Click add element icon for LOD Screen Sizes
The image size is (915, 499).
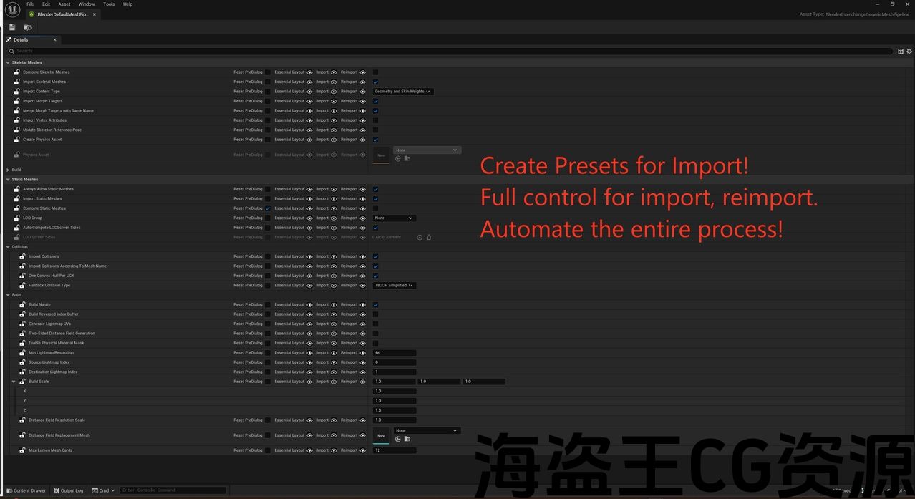[420, 238]
